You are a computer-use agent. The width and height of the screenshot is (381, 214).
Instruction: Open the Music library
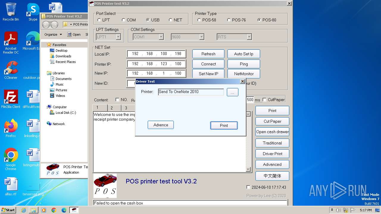(x=60, y=84)
